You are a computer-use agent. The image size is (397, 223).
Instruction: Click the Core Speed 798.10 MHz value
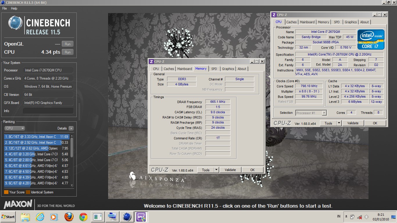[309, 86]
